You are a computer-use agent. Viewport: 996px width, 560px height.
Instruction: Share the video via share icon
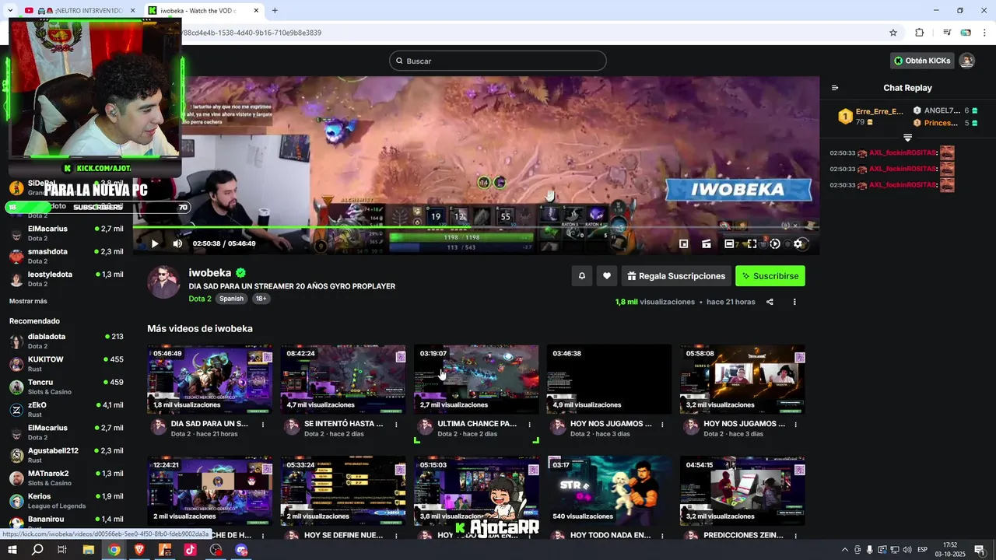click(x=770, y=302)
